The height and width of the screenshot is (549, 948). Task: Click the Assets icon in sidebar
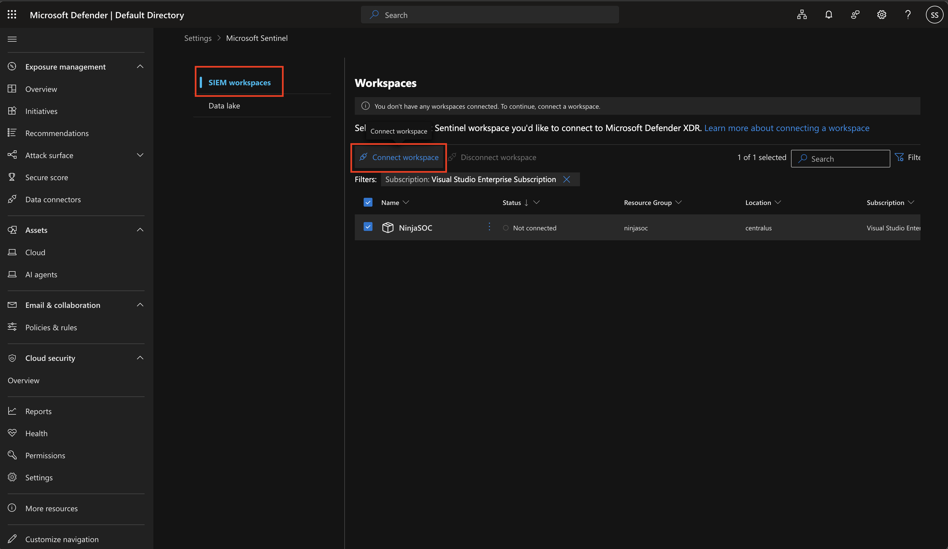point(12,230)
